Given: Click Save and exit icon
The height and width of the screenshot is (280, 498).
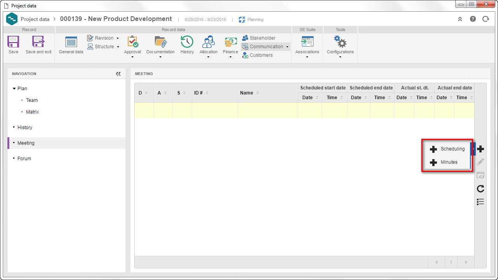Looking at the screenshot, I should 39,42.
